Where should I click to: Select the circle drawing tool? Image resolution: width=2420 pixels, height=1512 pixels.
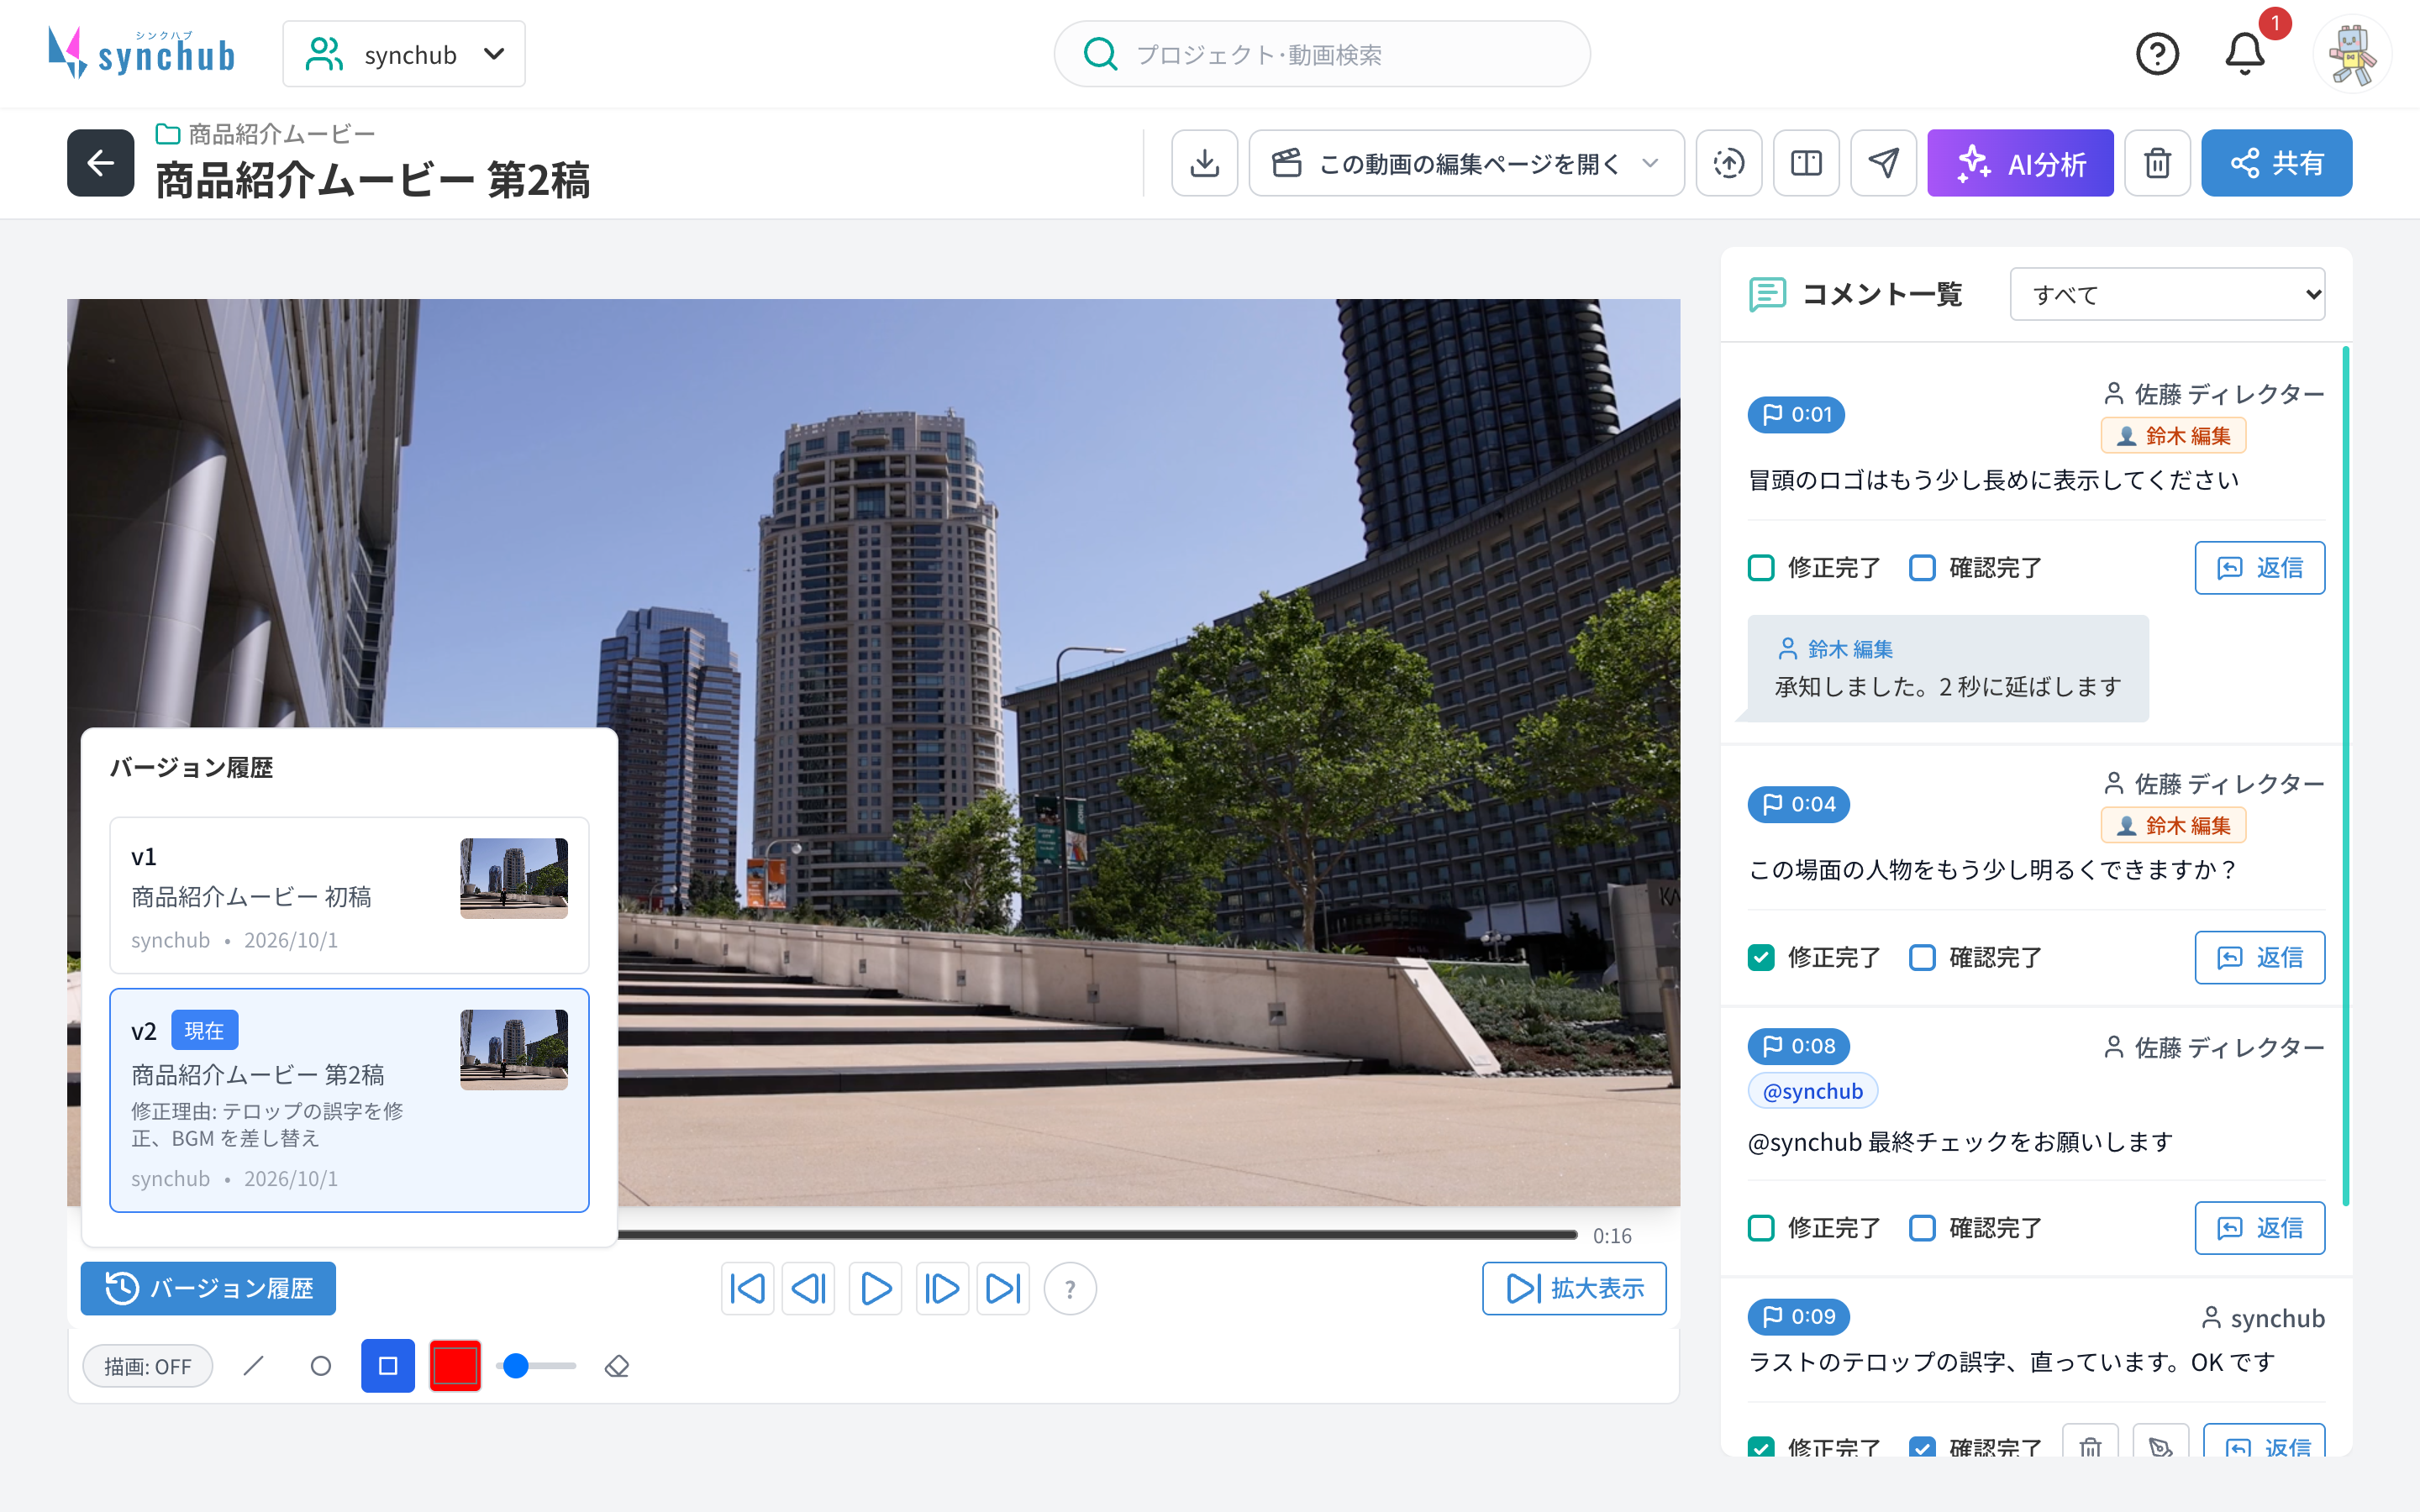coord(321,1365)
